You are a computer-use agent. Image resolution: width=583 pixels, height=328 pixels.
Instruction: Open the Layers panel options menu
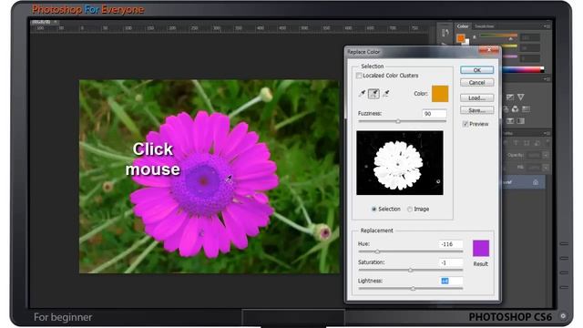tap(547, 133)
